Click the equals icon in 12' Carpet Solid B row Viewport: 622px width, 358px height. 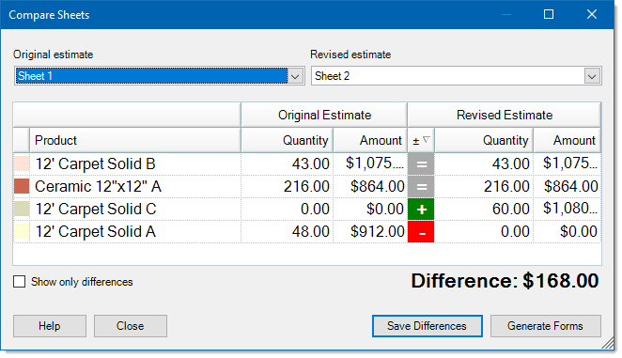tap(421, 163)
